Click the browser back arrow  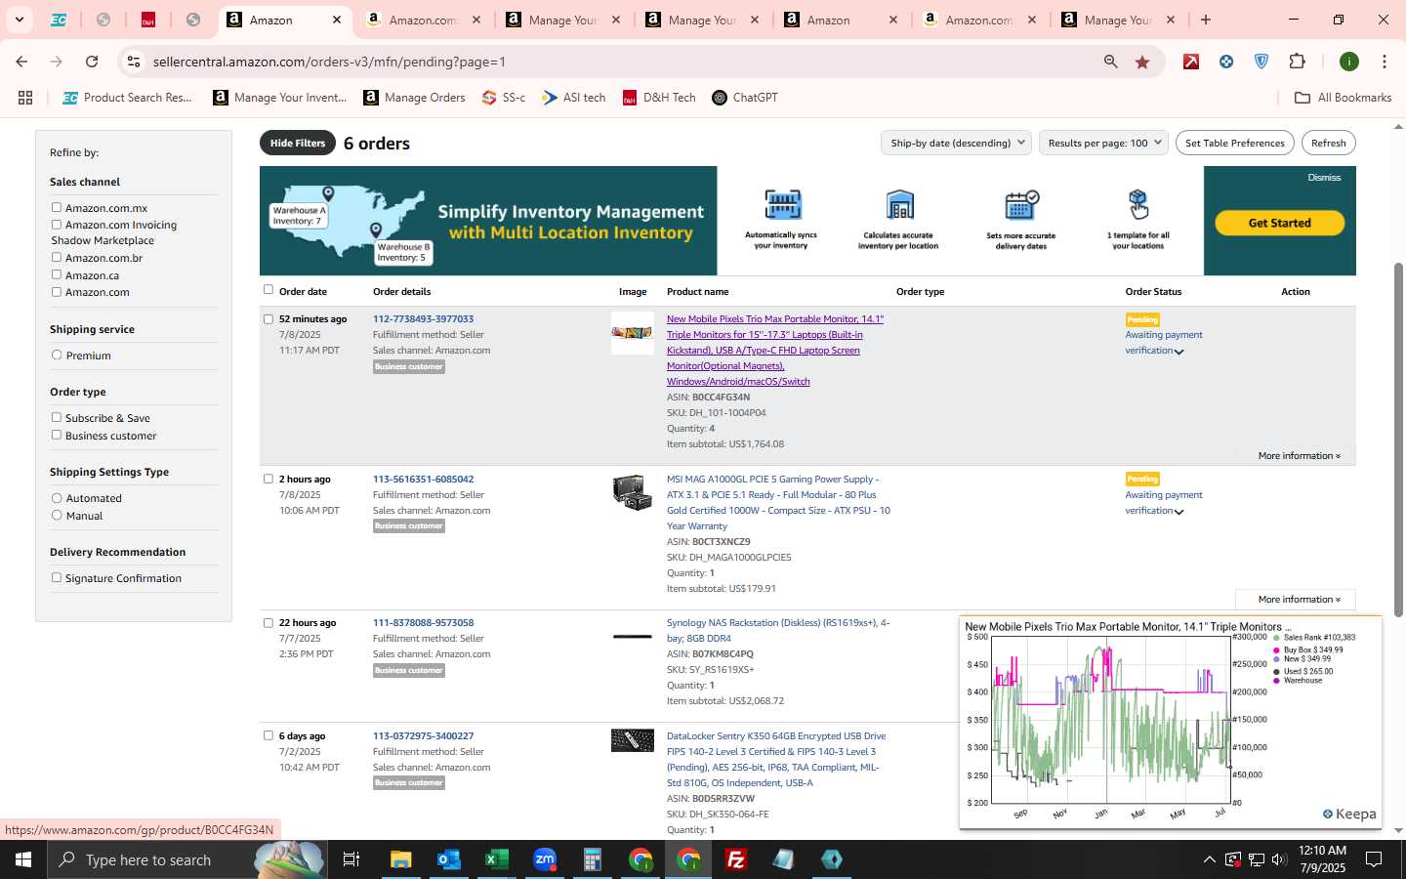pyautogui.click(x=21, y=62)
